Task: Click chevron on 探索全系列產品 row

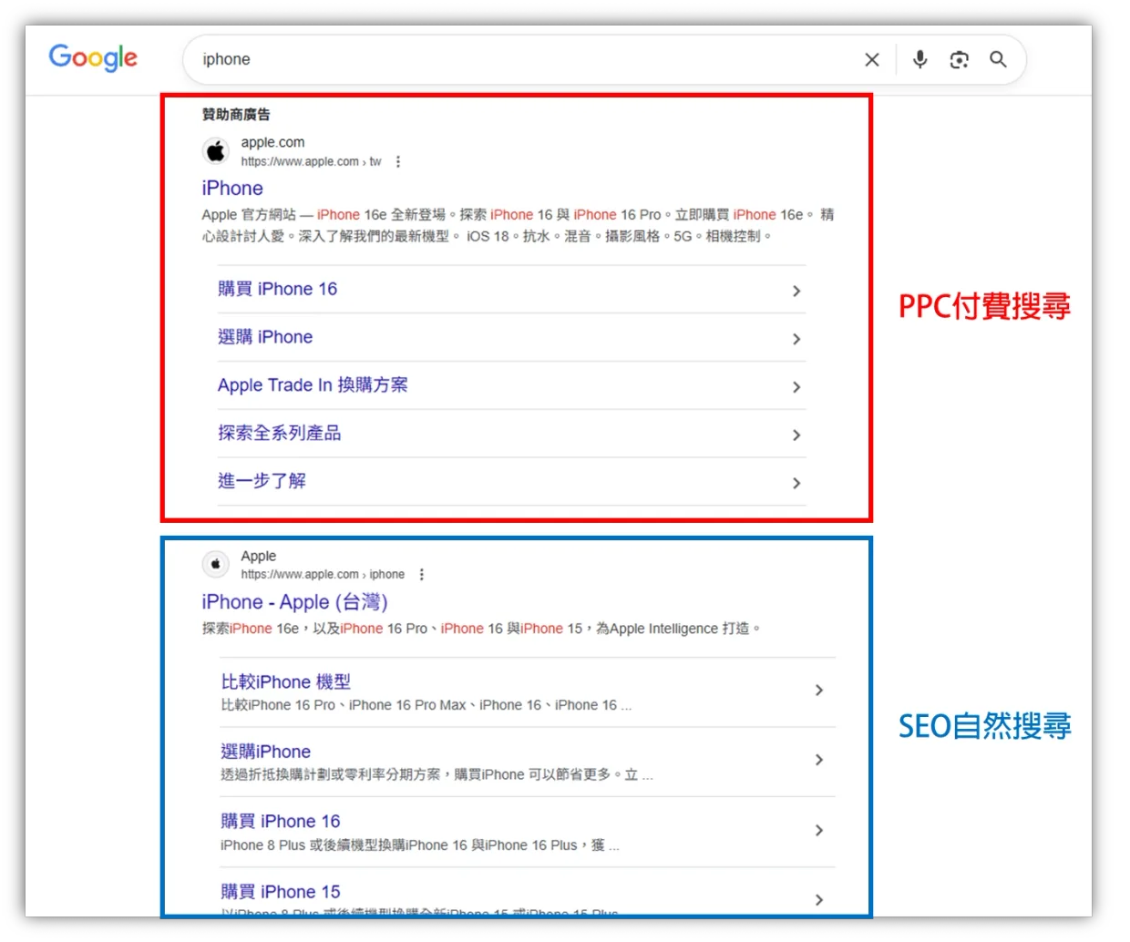Action: 796,435
